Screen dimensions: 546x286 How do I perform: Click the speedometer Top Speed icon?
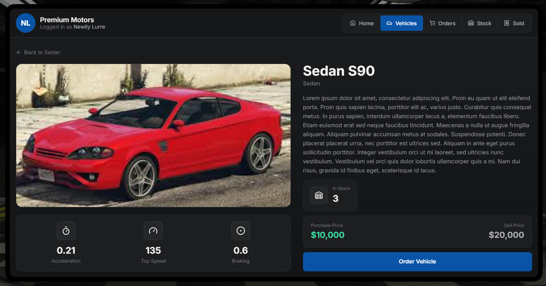[153, 231]
